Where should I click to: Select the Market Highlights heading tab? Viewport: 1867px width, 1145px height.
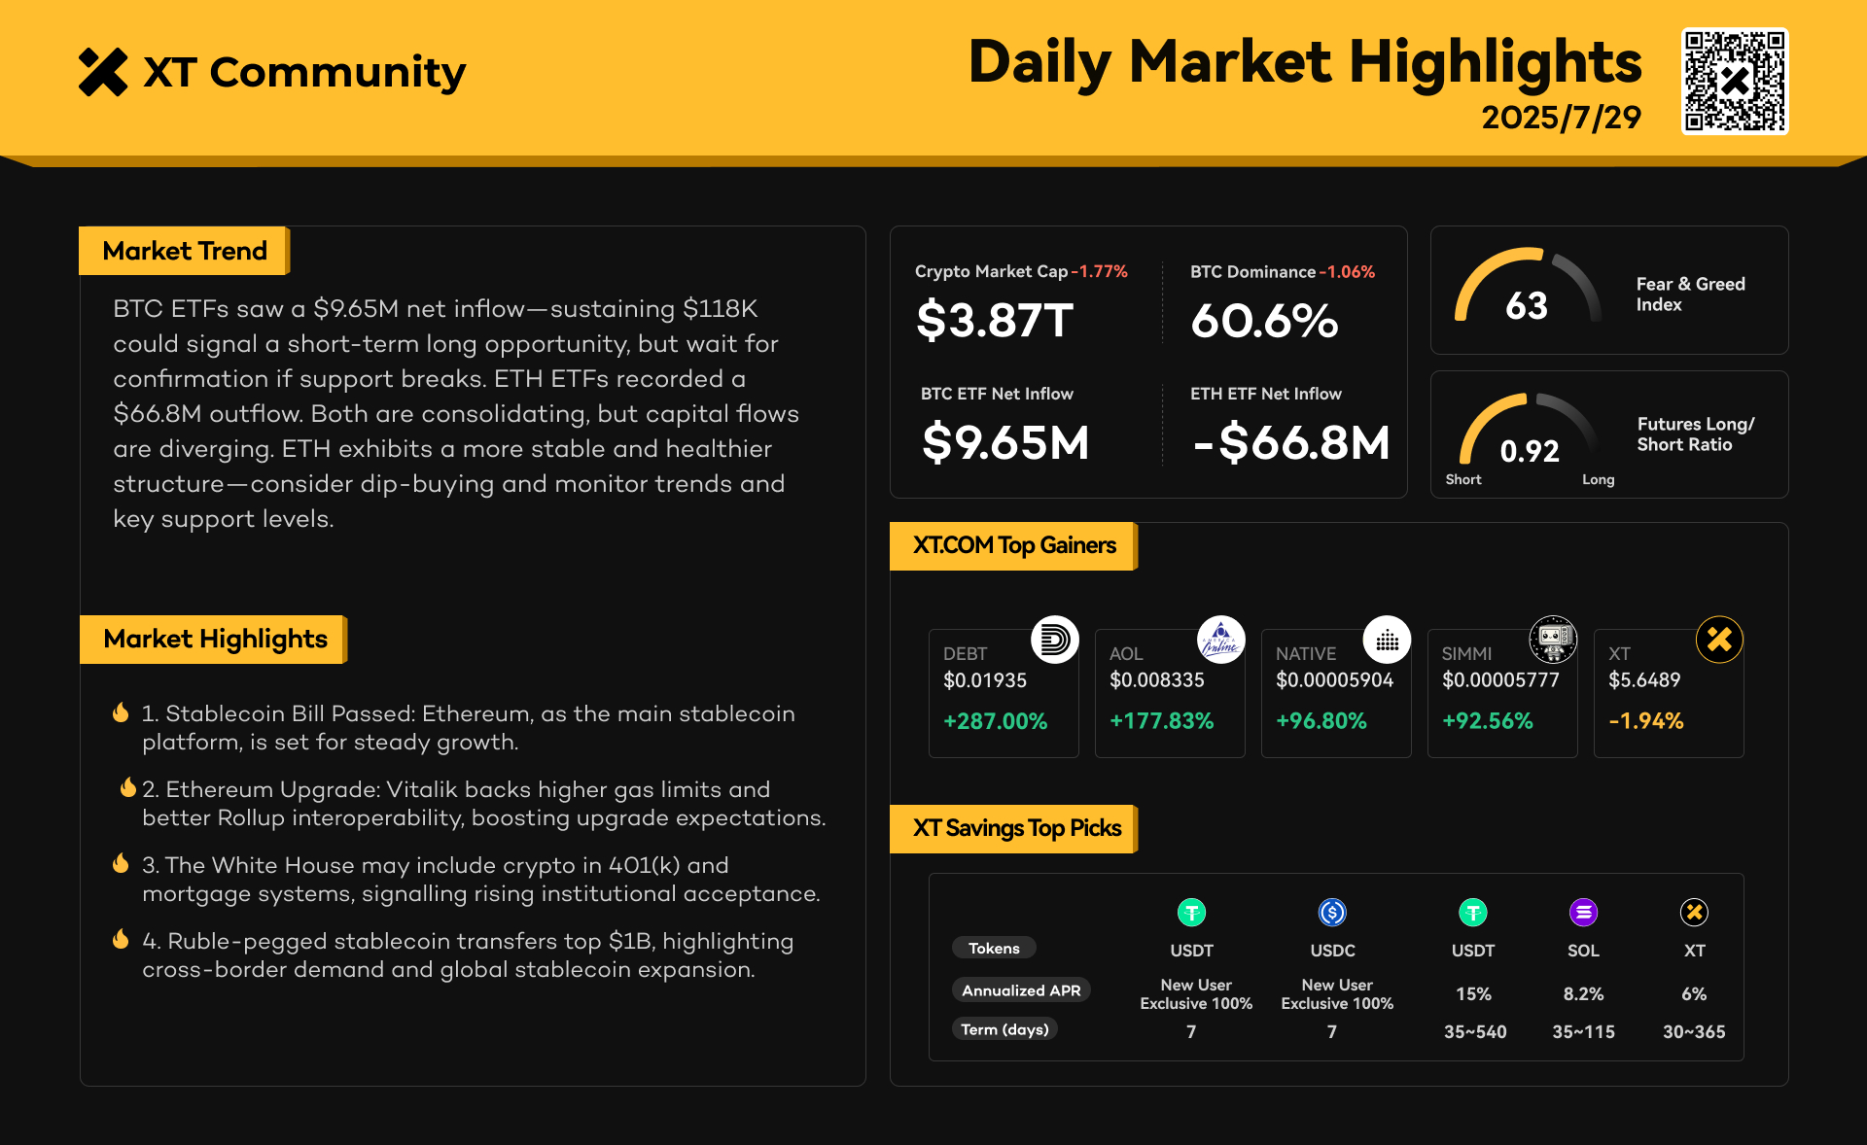click(x=214, y=639)
